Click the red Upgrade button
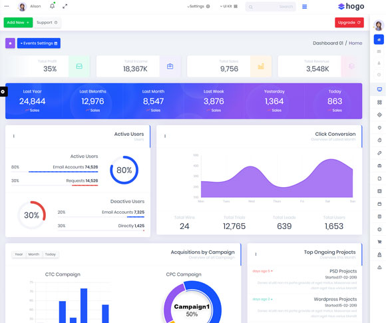 (349, 23)
